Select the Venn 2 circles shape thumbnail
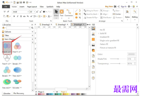The image size is (142, 97). [7, 47]
